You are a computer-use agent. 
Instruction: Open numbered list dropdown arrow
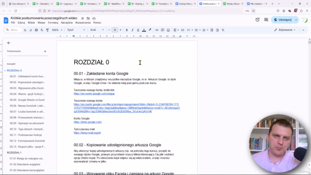pyautogui.click(x=207, y=30)
